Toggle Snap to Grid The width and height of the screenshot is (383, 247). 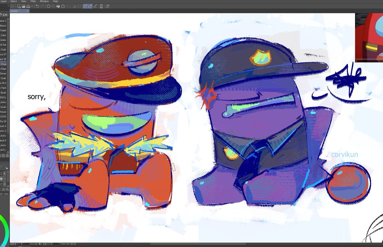click(95, 6)
